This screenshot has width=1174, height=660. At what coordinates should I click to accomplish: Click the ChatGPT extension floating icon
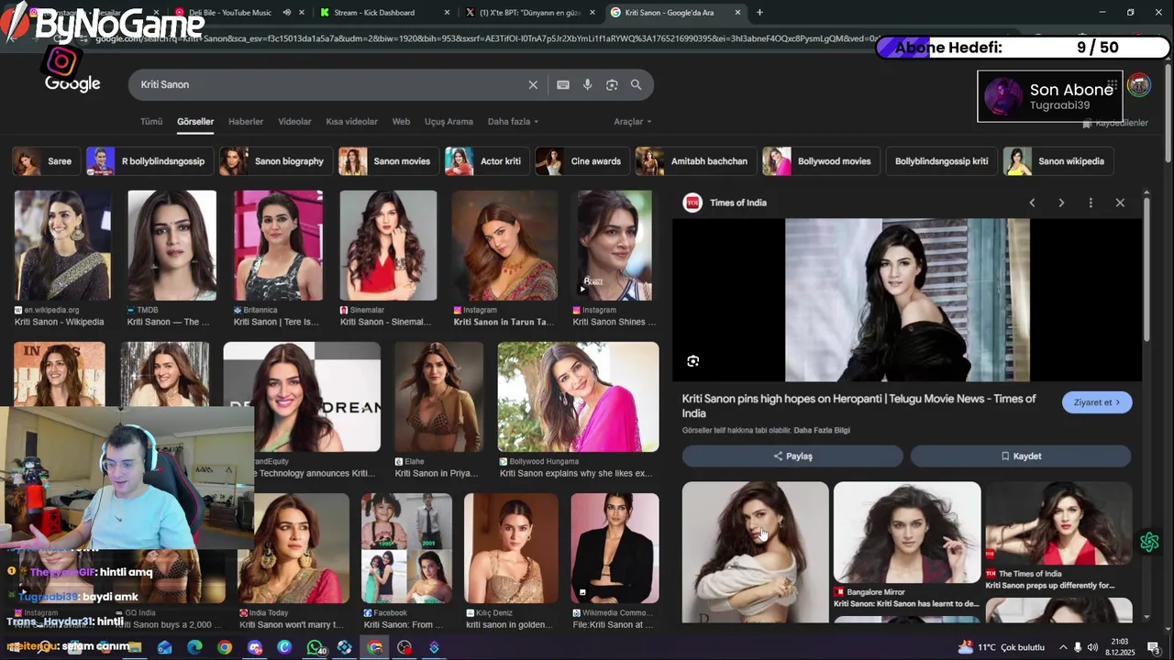[x=1149, y=542]
